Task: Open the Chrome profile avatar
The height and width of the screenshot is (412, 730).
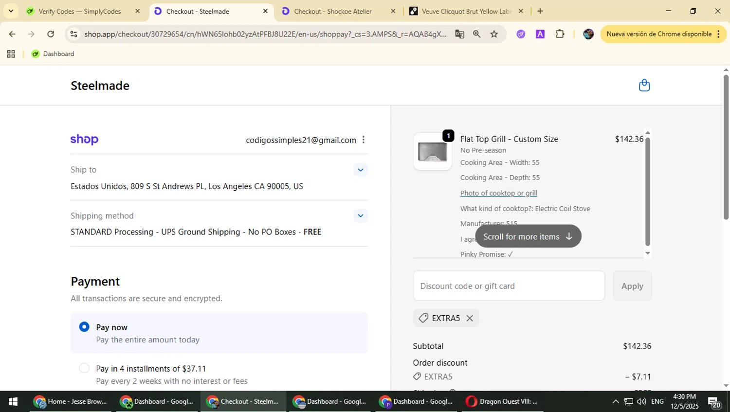Action: click(x=588, y=34)
